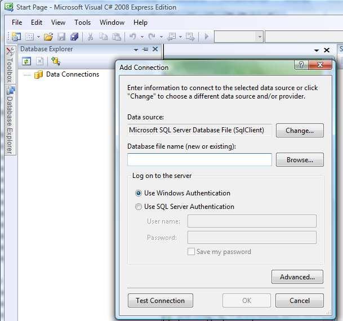Click the OK button
Viewport: 343px width, 321px height.
(x=247, y=301)
